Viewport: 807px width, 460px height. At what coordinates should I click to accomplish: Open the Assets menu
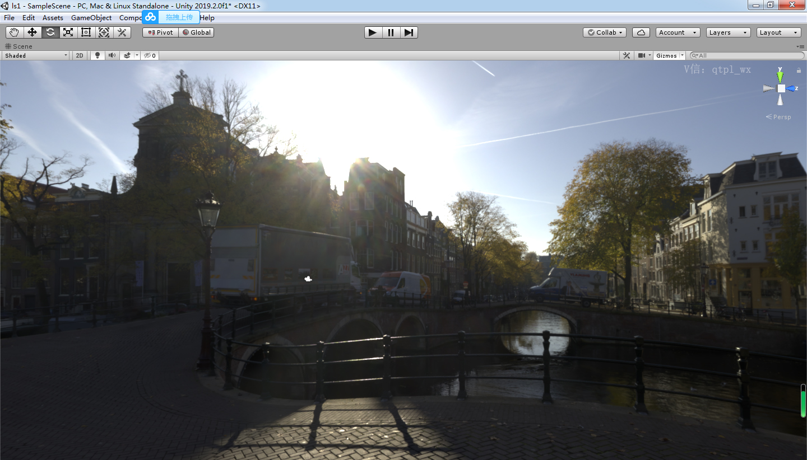pos(53,17)
